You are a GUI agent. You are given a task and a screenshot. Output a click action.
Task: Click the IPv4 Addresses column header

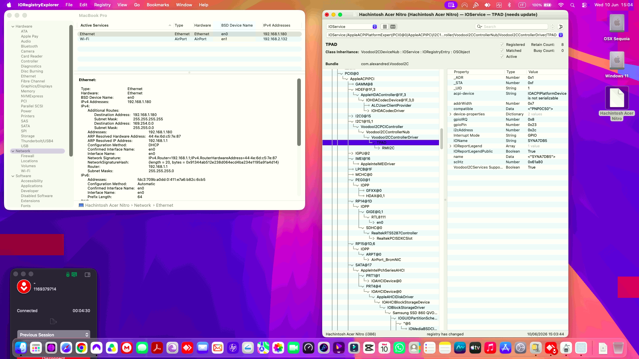click(277, 25)
